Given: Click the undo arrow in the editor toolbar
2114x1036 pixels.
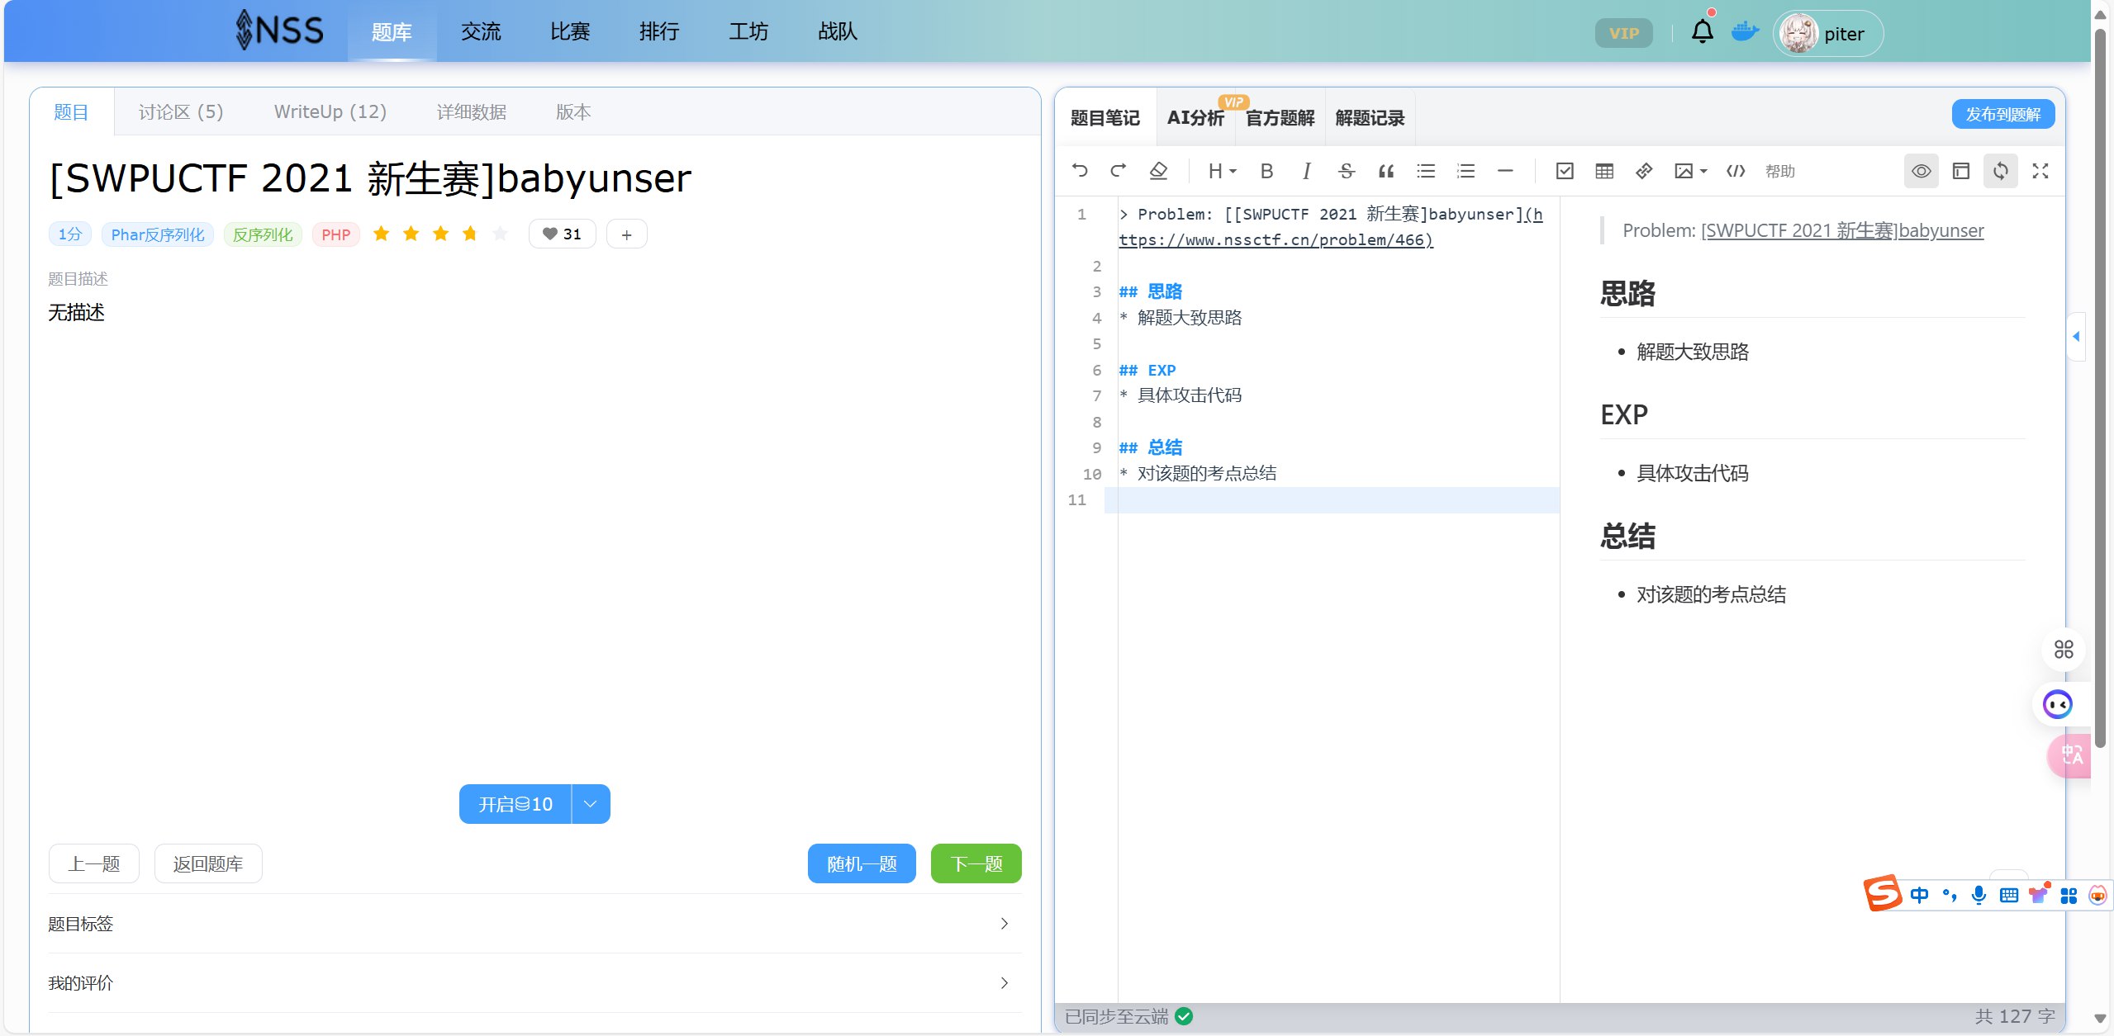Looking at the screenshot, I should point(1080,171).
